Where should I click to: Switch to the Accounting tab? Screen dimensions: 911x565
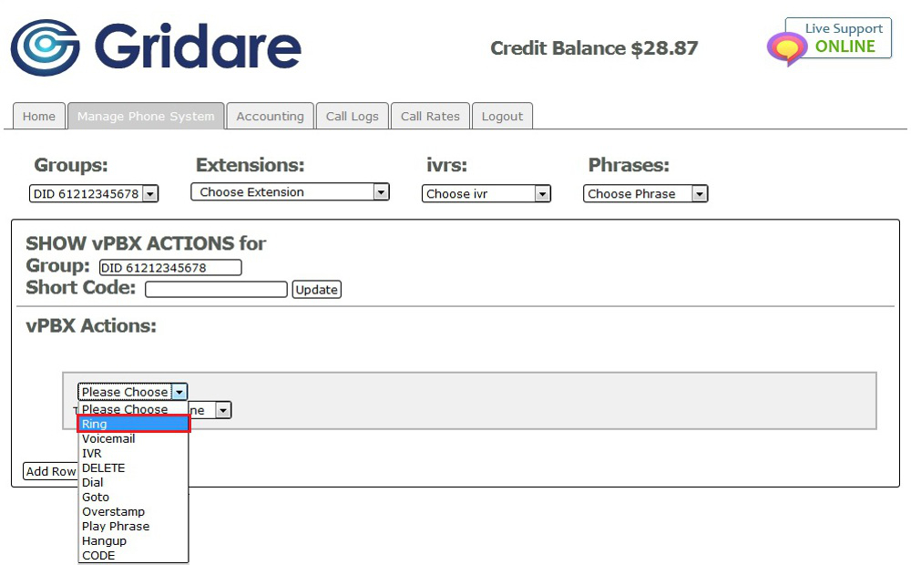pos(270,117)
